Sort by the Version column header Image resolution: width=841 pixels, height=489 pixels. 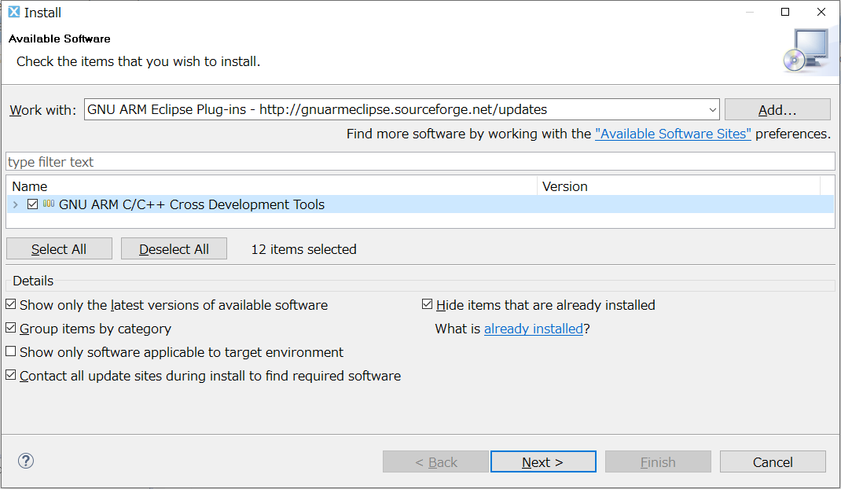click(678, 186)
